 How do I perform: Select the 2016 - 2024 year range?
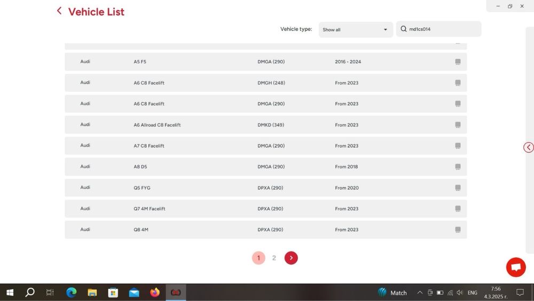click(348, 61)
